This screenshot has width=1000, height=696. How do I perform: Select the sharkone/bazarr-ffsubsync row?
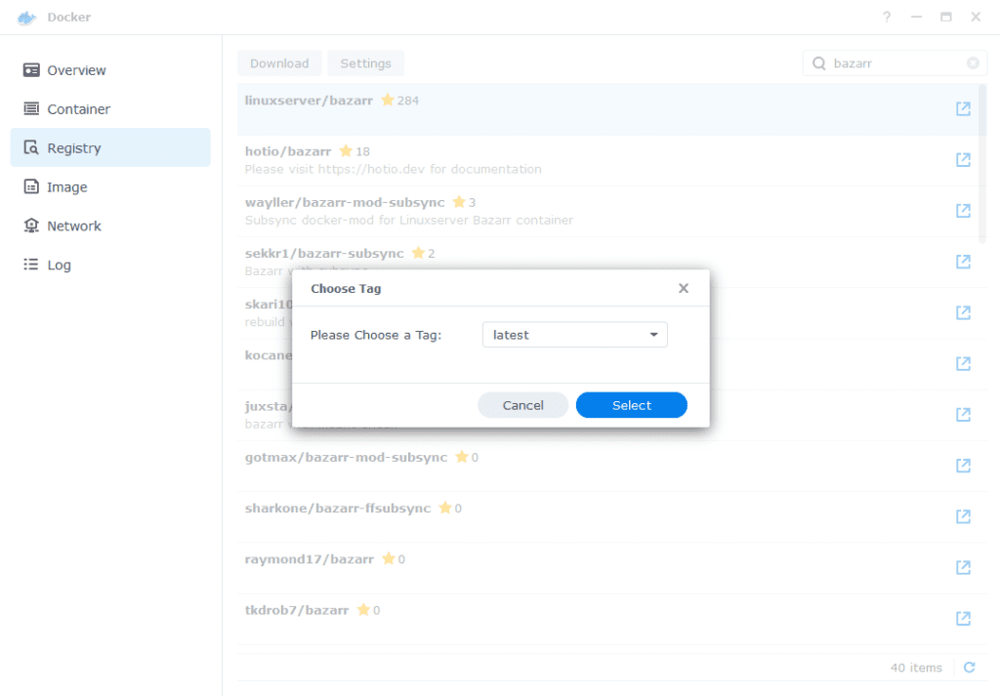(x=607, y=517)
